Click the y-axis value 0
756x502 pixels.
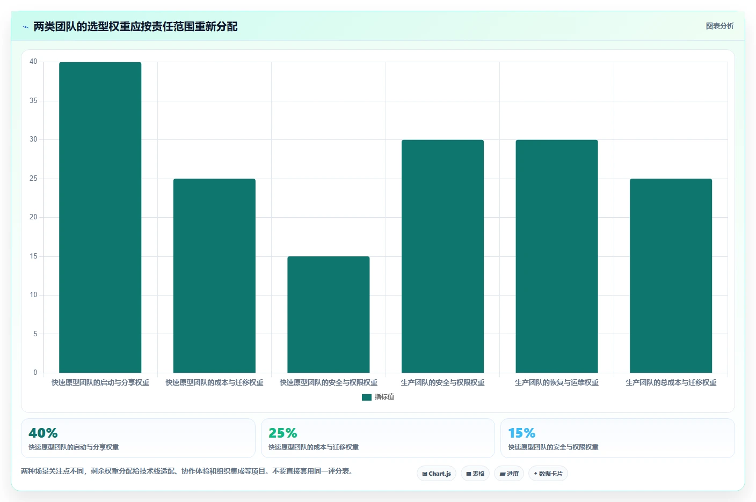tap(35, 373)
